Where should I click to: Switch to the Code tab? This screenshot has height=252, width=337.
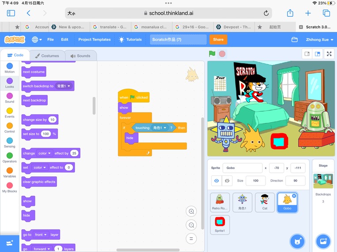(x=15, y=55)
